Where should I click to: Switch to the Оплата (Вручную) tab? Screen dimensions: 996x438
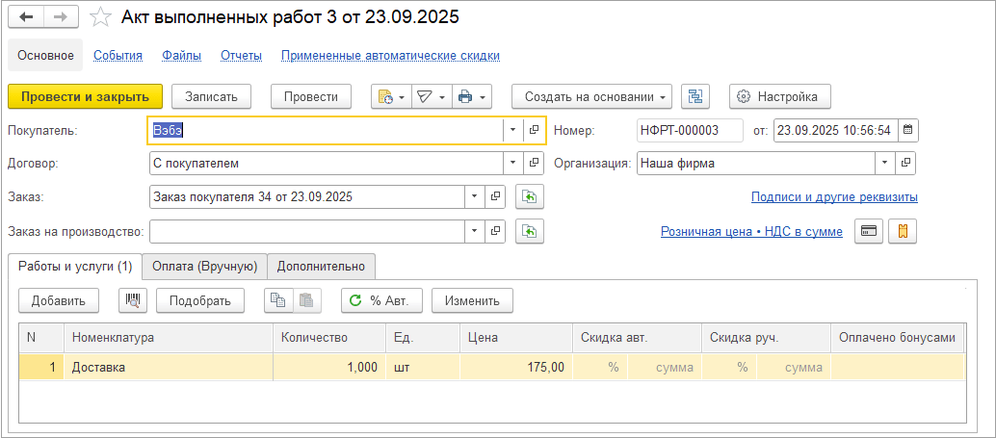coord(204,267)
